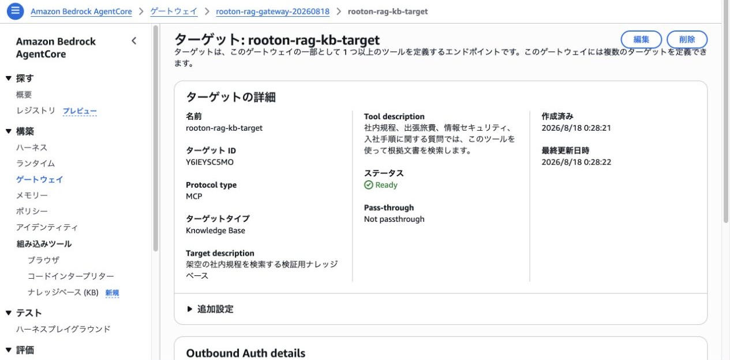This screenshot has height=360, width=730.
Task: Open ランタイム in the sidebar
Action: (x=36, y=164)
